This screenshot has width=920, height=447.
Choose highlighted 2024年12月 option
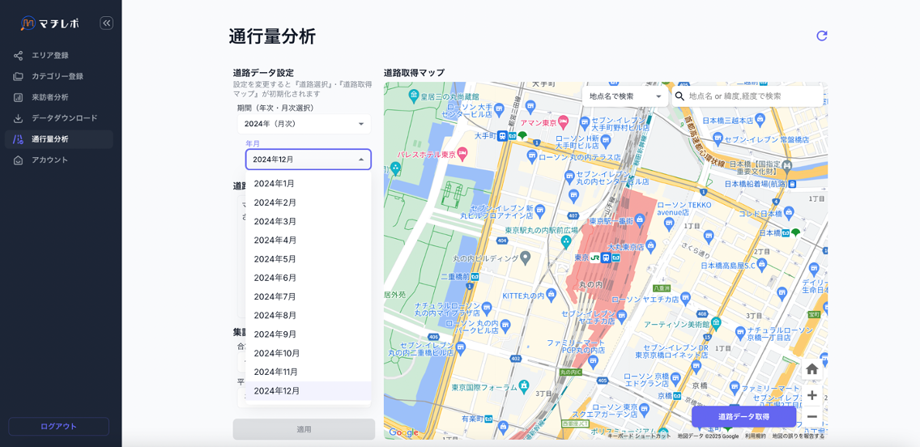[x=309, y=390]
